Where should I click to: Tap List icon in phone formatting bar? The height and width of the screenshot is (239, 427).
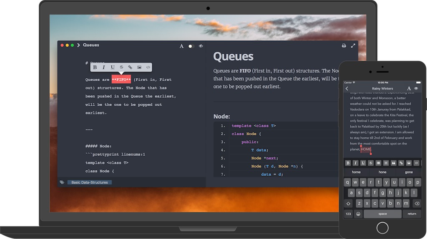pyautogui.click(x=378, y=163)
